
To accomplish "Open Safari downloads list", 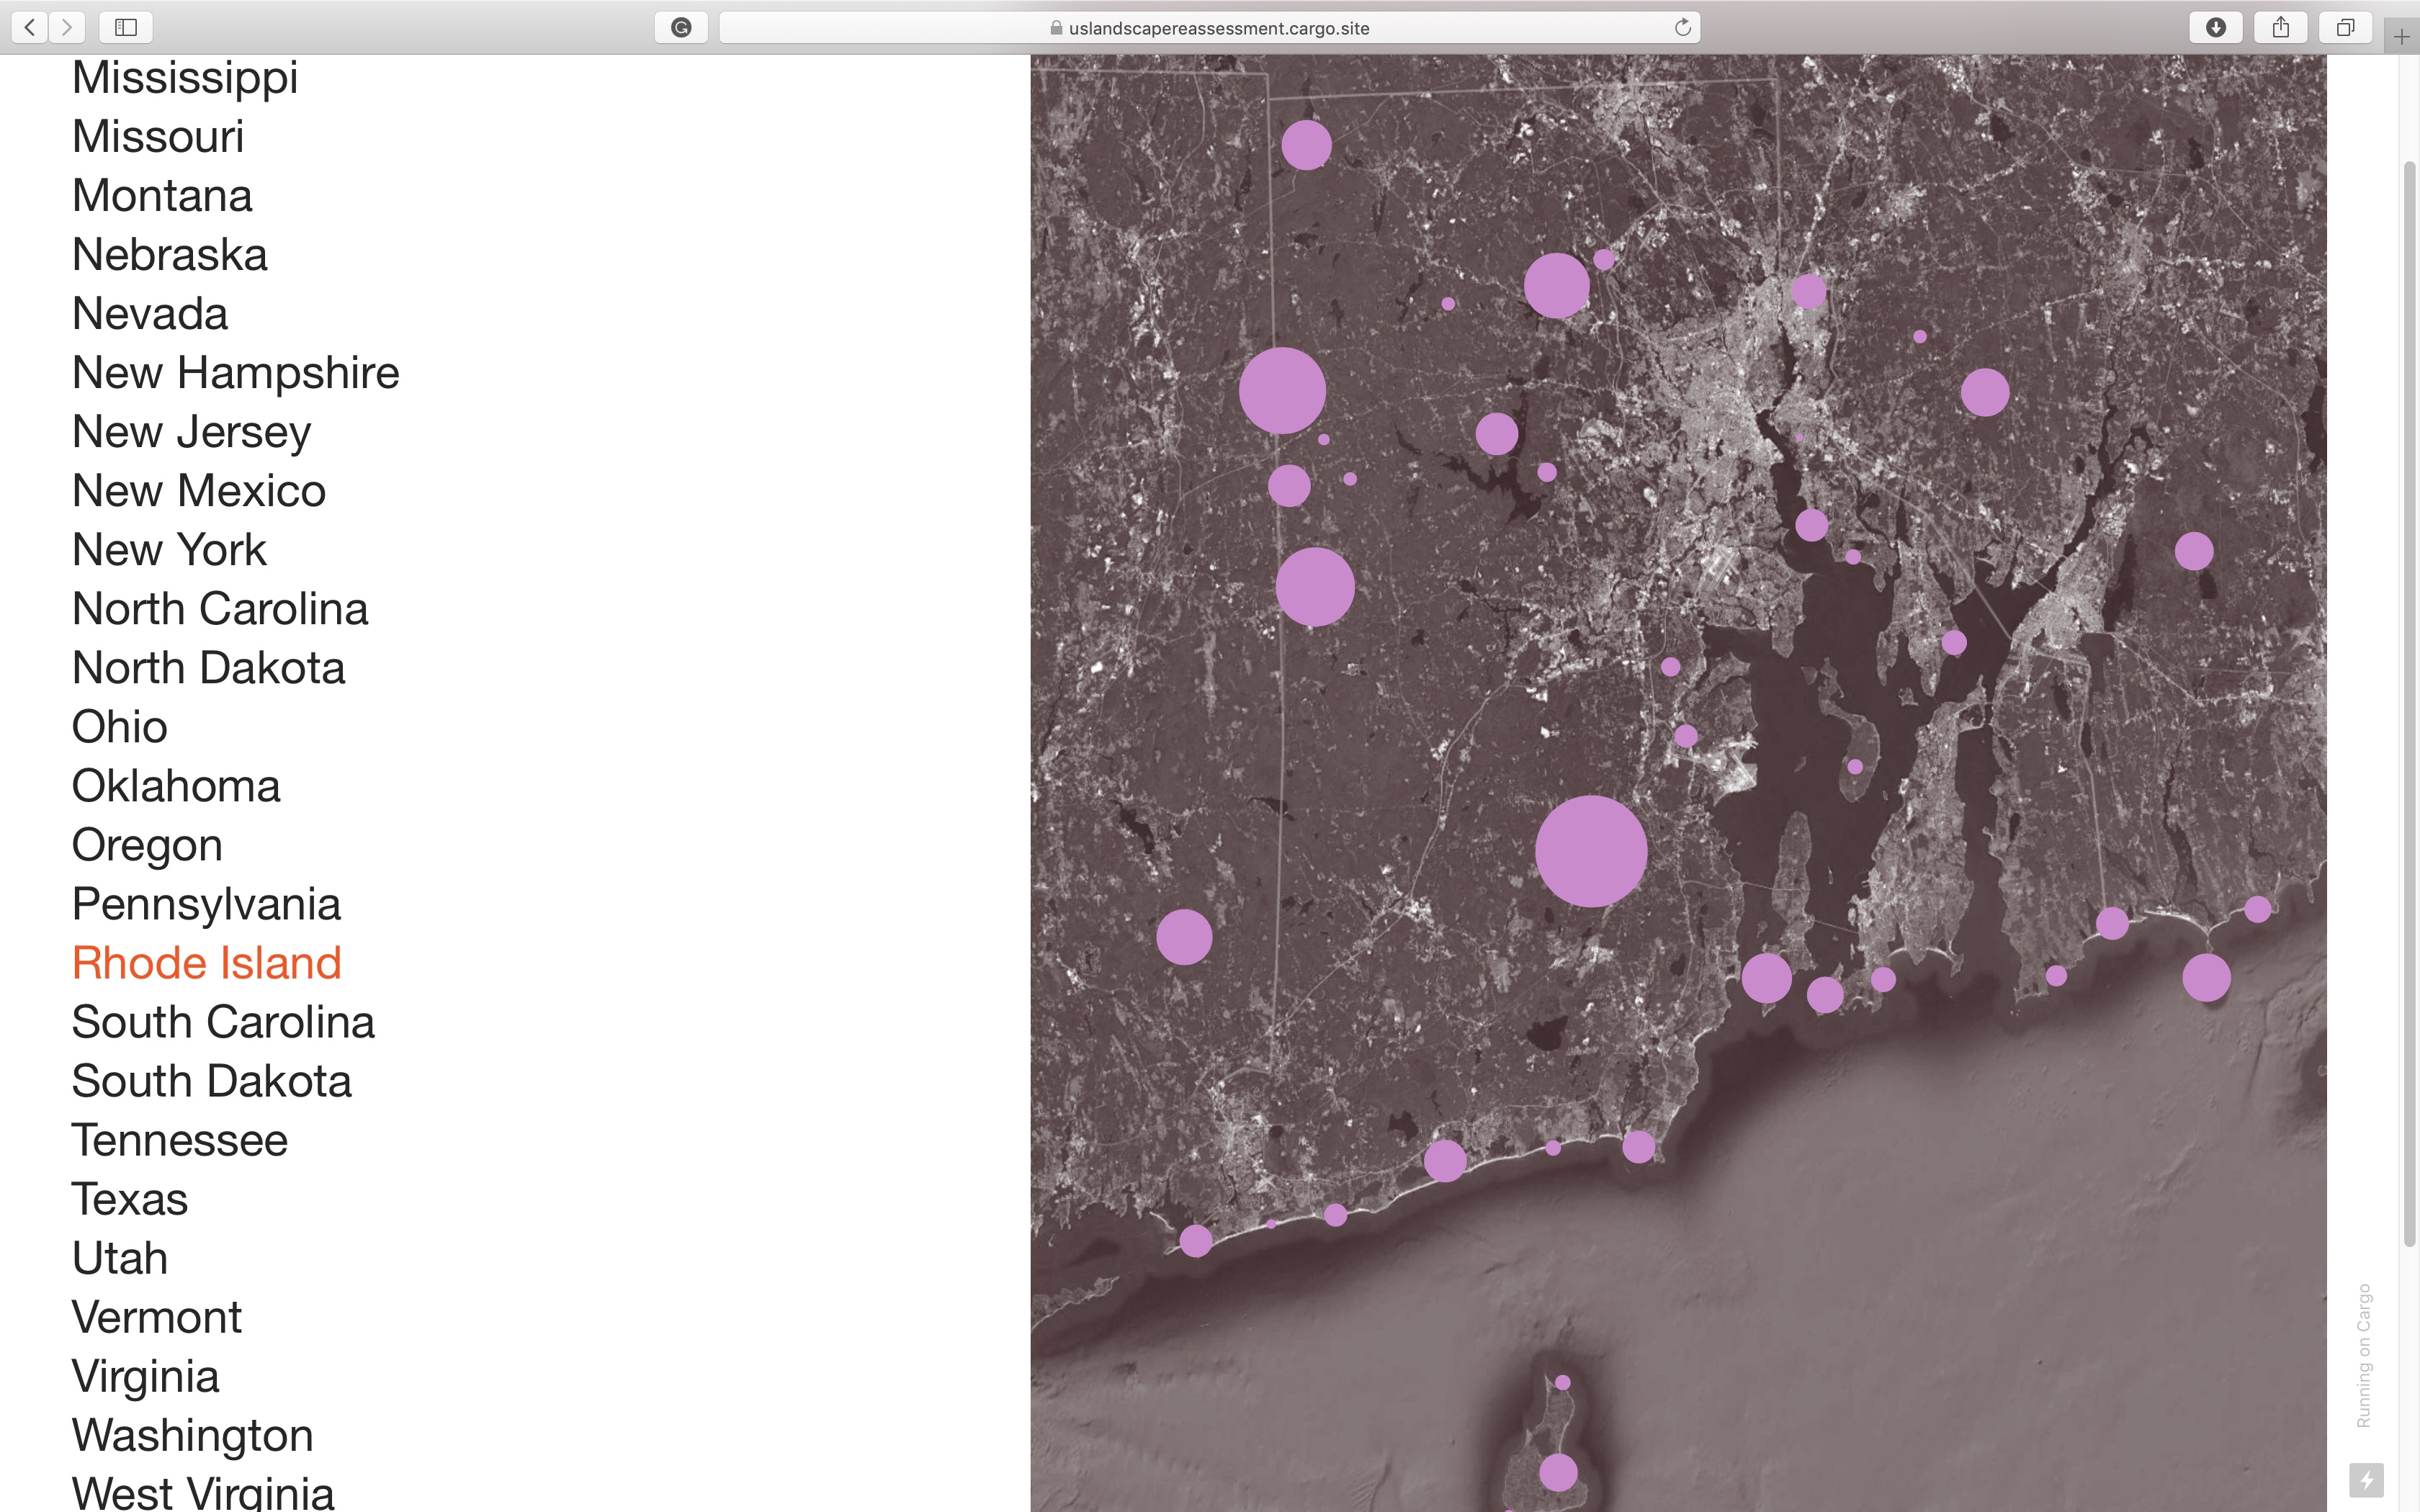I will [x=2216, y=27].
